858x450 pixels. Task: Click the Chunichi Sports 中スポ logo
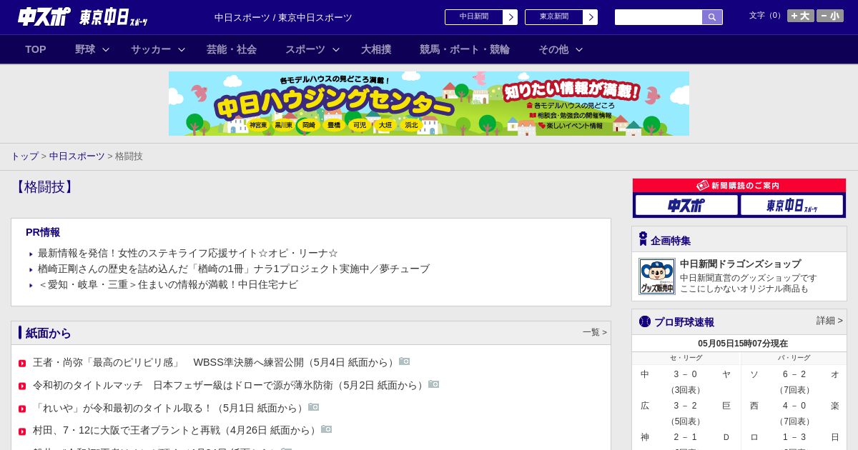tap(44, 16)
